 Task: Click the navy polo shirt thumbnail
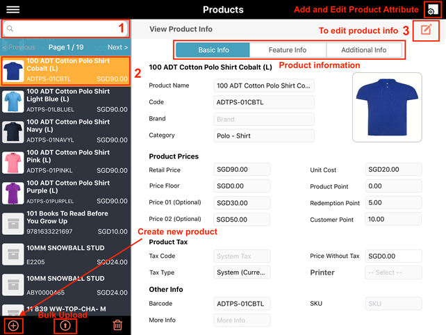tap(13, 132)
